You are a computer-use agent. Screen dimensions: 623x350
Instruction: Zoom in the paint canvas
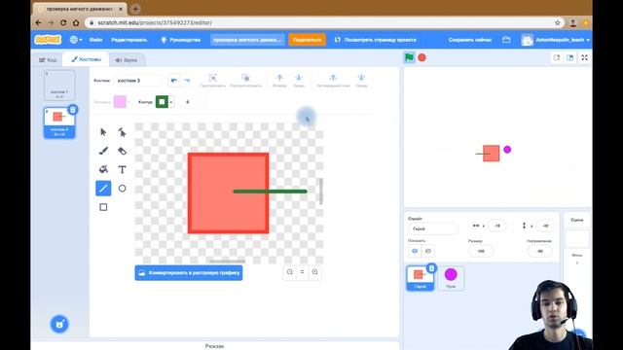(x=314, y=272)
